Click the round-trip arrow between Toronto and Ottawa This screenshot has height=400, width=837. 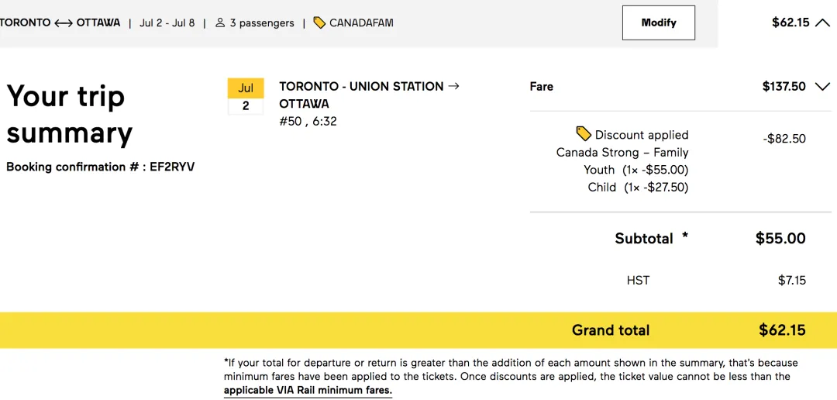(x=64, y=23)
